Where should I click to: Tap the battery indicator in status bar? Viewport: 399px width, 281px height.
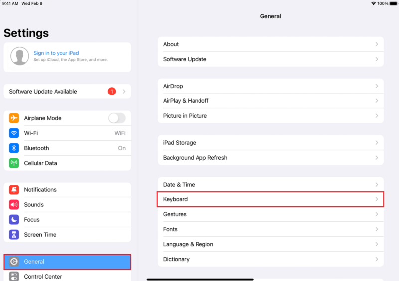pos(392,3)
